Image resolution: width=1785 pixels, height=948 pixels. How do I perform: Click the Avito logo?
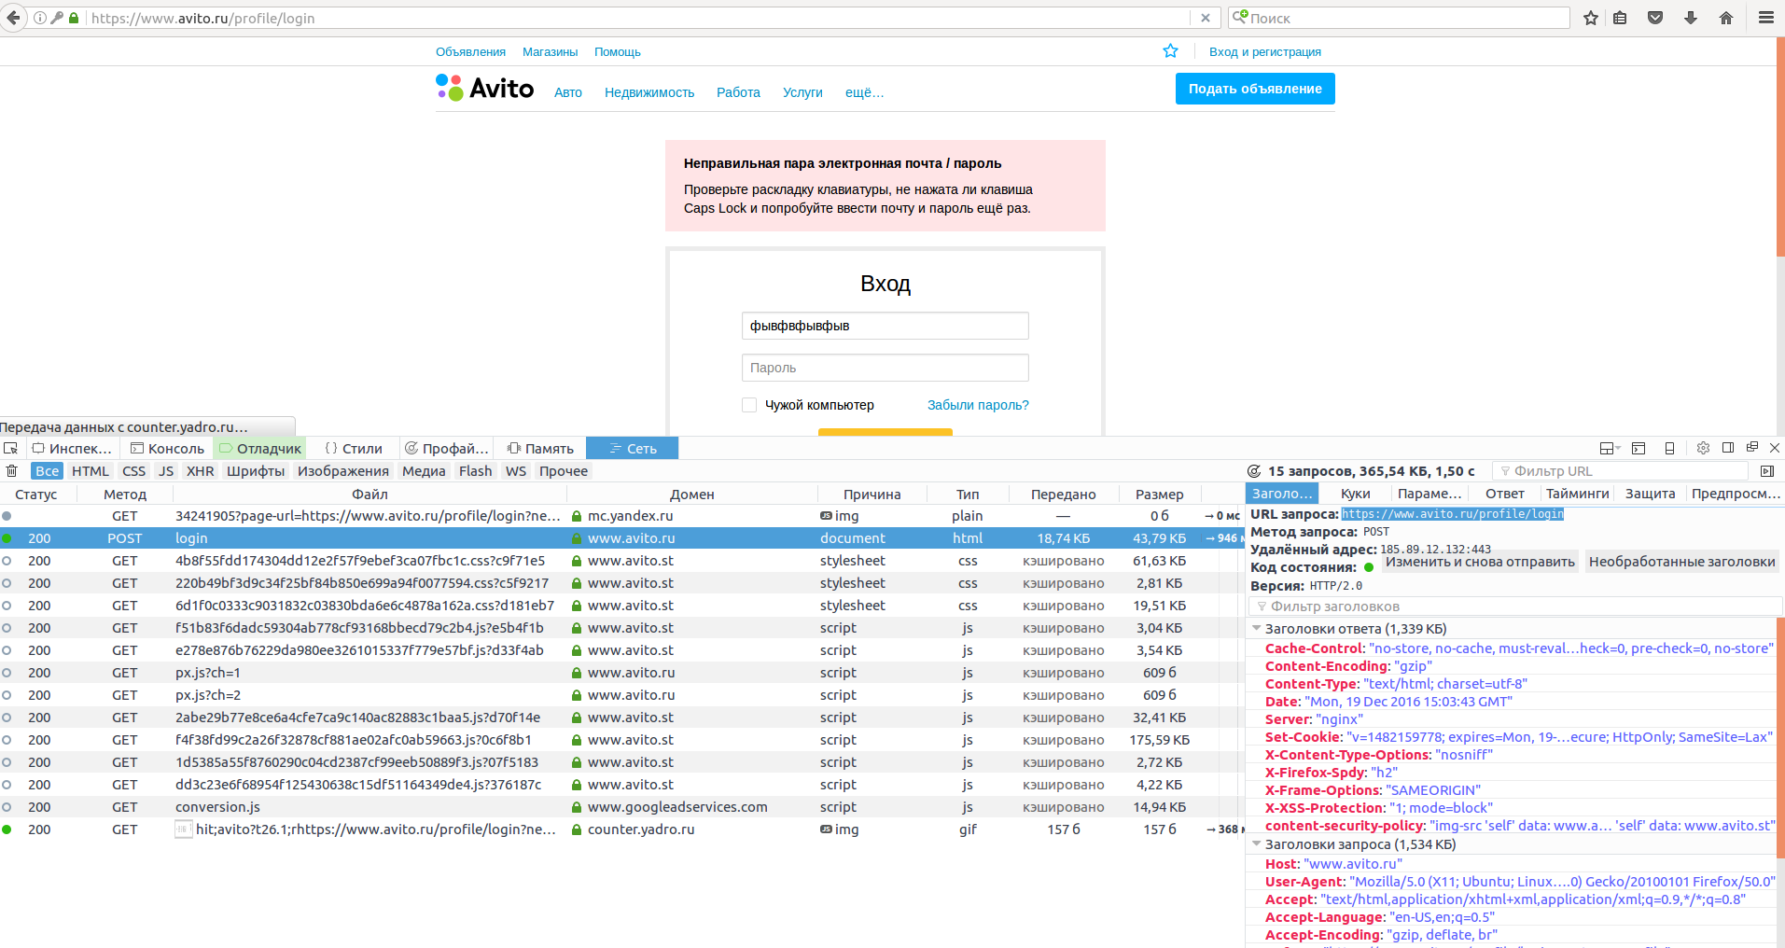coord(484,88)
